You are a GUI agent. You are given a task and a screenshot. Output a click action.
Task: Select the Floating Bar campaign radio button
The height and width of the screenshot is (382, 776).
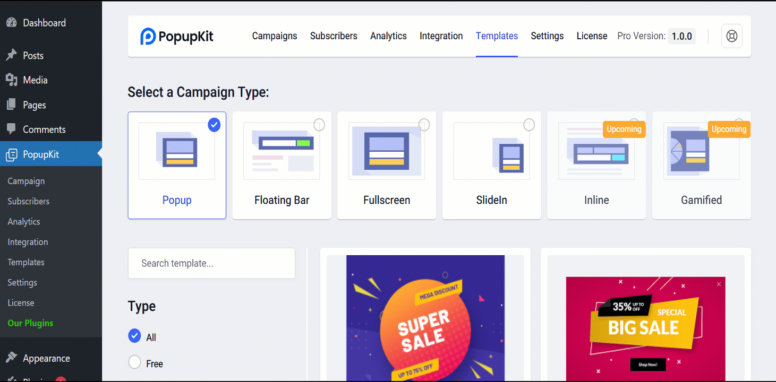[319, 125]
